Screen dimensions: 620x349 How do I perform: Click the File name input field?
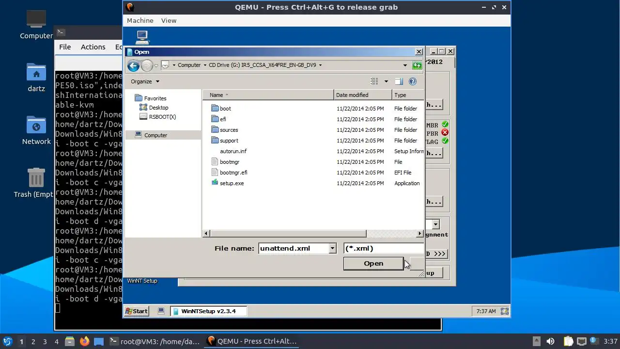[294, 248]
